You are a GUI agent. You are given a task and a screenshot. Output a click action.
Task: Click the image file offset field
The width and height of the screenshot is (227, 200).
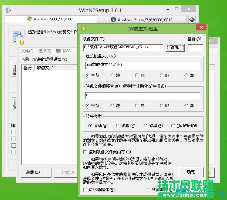[143, 95]
